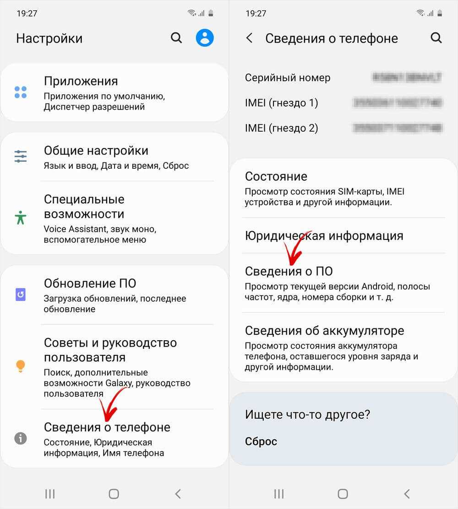Screen dimensions: 458x509
Task: Open Сведения о телефоне menu entry
Action: click(114, 438)
